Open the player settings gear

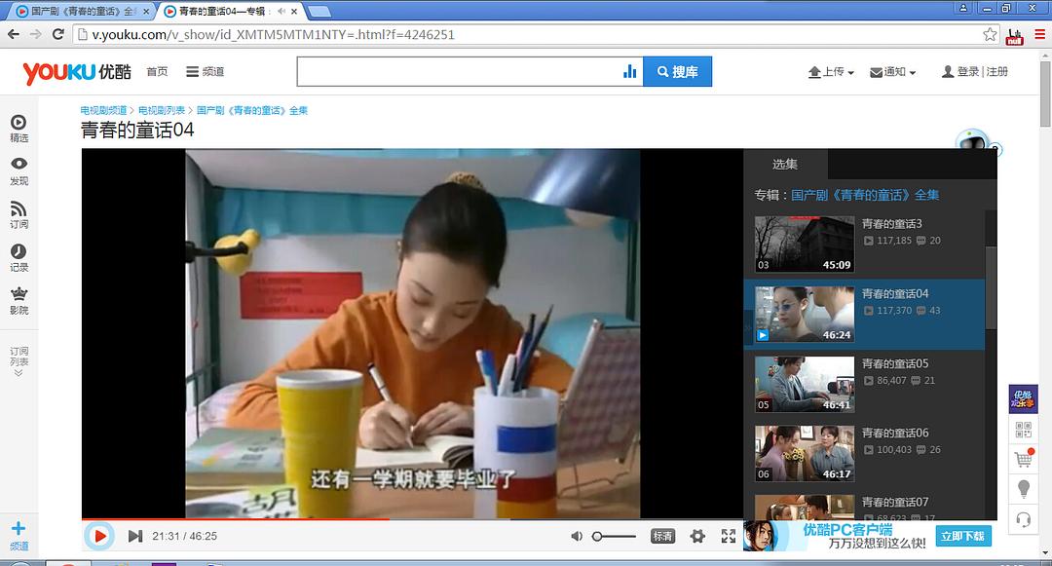pyautogui.click(x=697, y=536)
